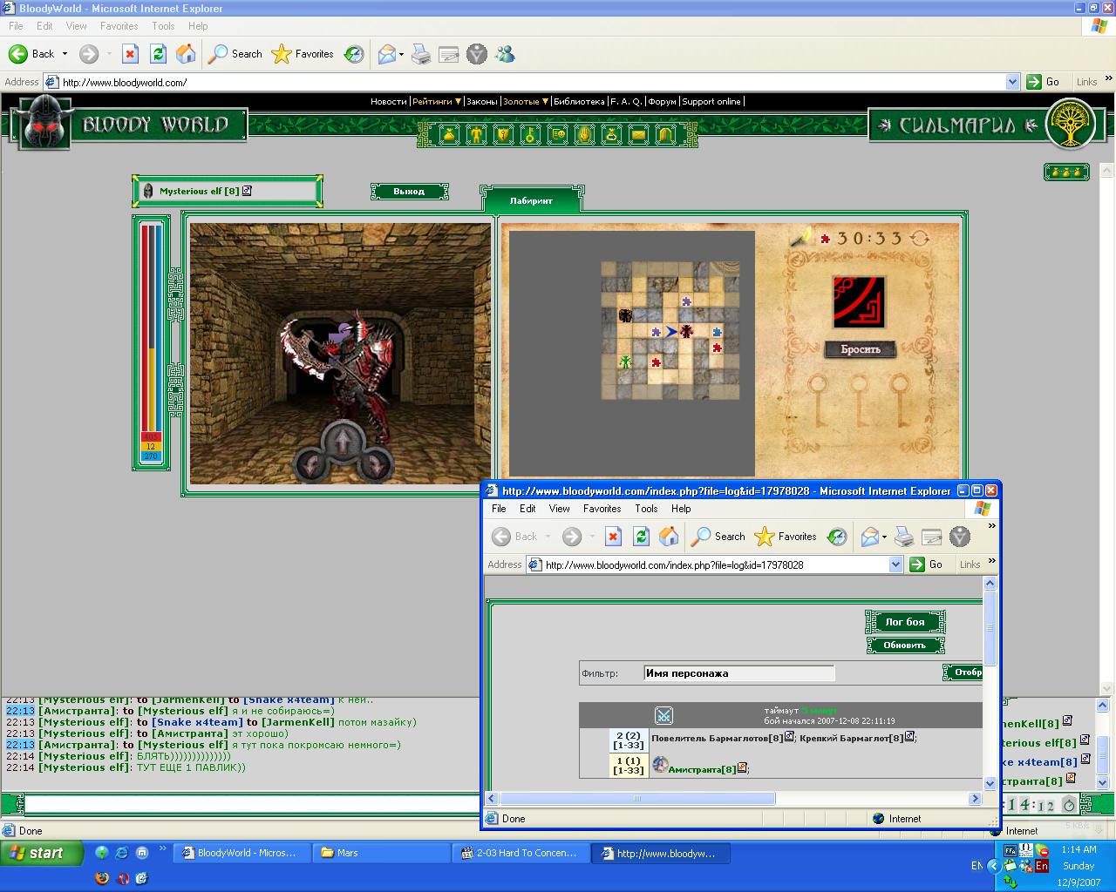Viewport: 1116px width, 892px height.
Task: Open the Mail dropdown arrow in main toolbar
Action: (401, 54)
